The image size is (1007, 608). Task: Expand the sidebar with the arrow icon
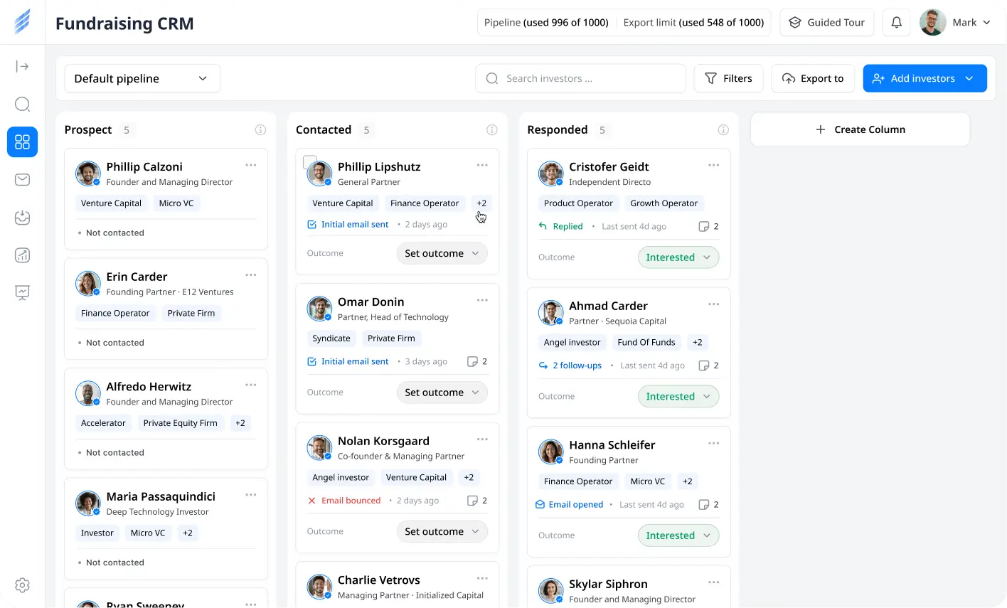click(22, 67)
